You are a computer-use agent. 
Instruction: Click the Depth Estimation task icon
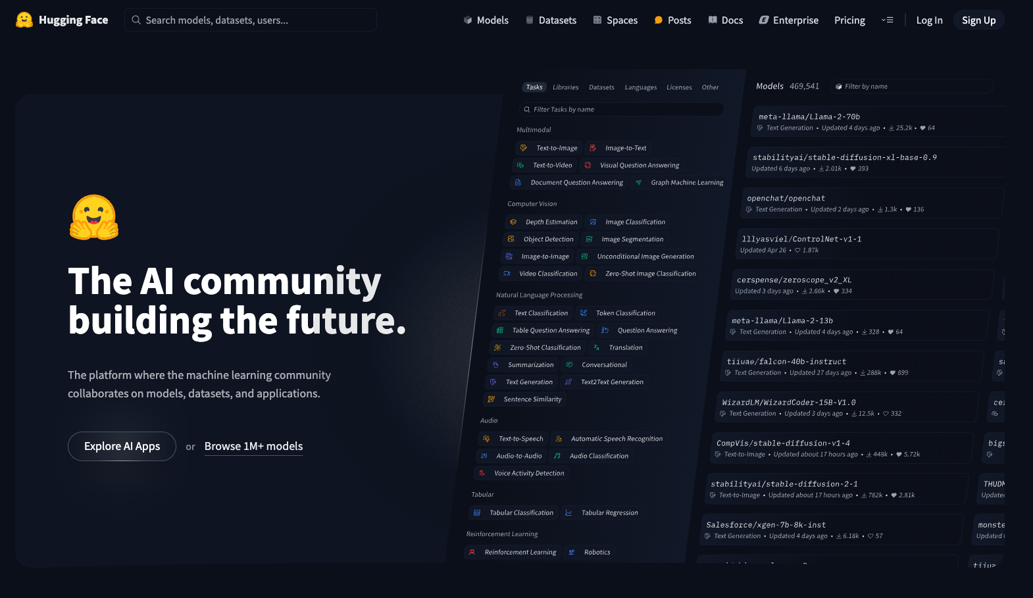tap(513, 222)
